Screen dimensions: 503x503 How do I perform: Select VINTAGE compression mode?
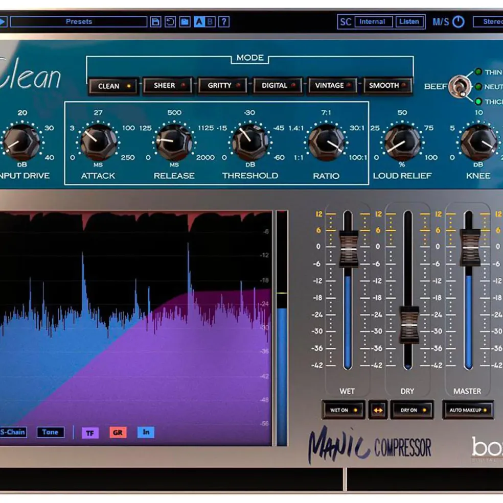(x=333, y=85)
